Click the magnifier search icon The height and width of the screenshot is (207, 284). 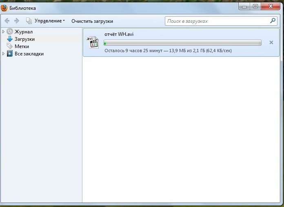(273, 21)
